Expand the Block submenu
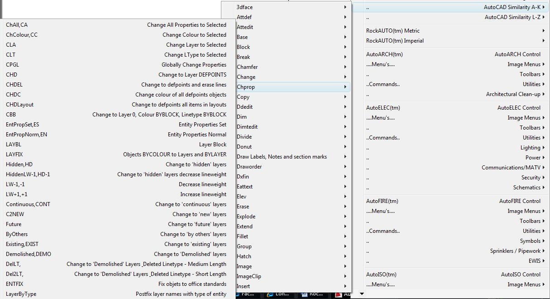550x299 pixels. pos(292,47)
